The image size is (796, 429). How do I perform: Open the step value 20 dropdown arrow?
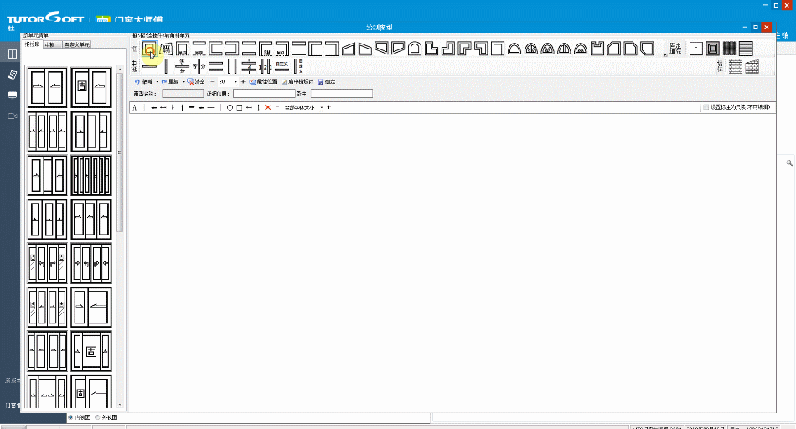point(235,82)
